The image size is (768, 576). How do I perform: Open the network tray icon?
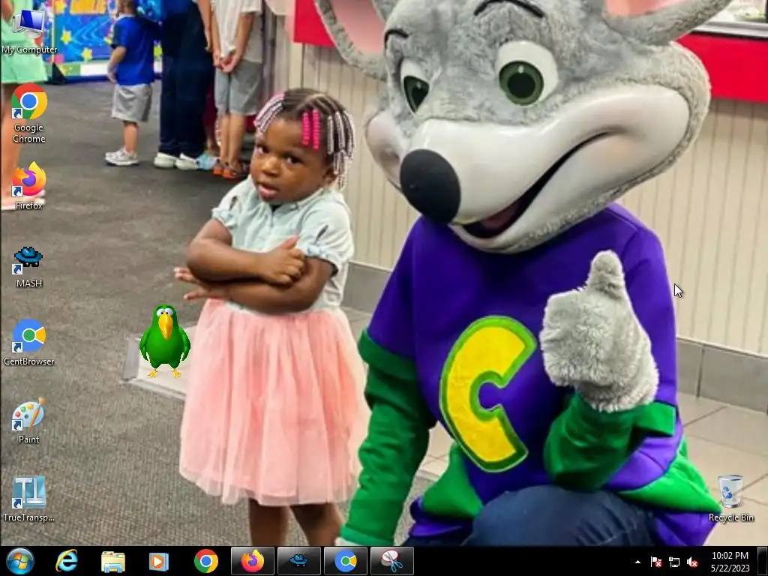pyautogui.click(x=674, y=562)
